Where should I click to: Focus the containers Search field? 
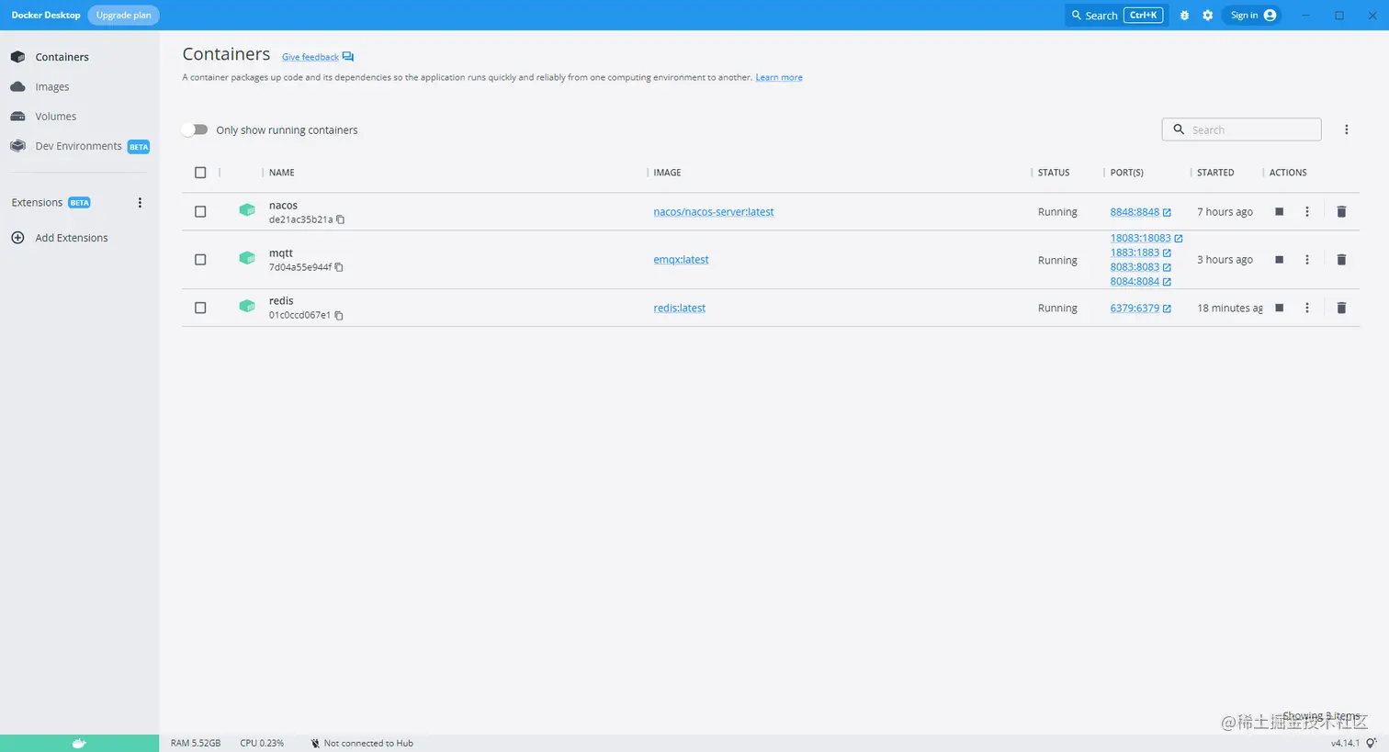[1241, 129]
